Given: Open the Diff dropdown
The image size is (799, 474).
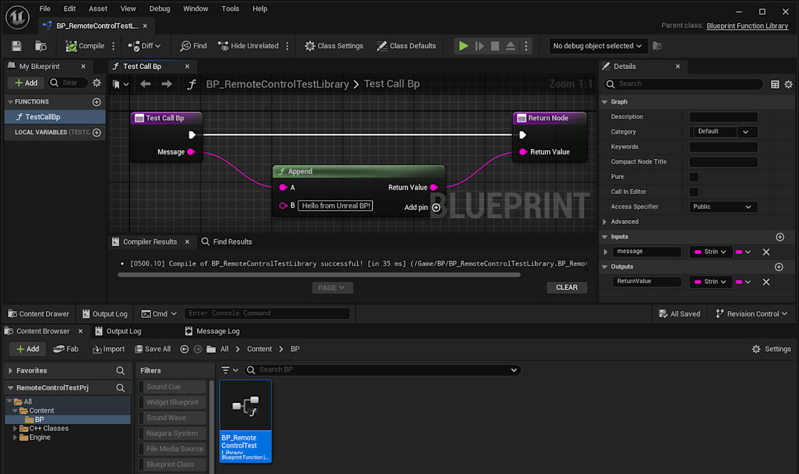Looking at the screenshot, I should coord(144,46).
